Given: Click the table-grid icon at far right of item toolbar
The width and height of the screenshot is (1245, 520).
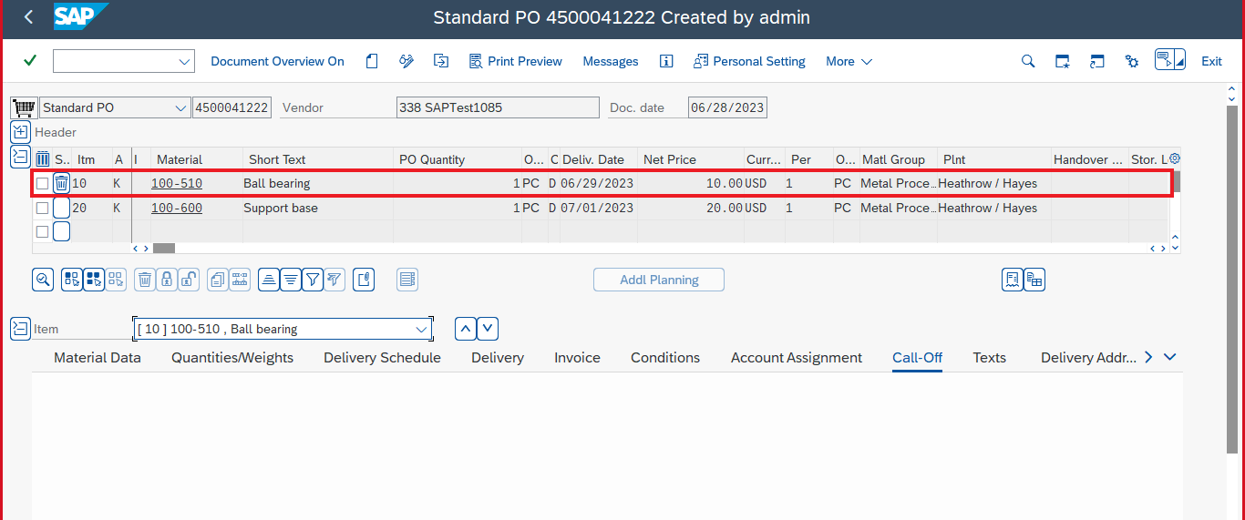Looking at the screenshot, I should coord(1034,280).
